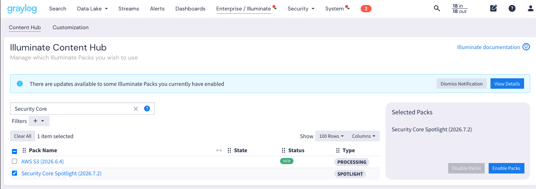Grab the Pack Name column drag handle

pyautogui.click(x=24, y=150)
